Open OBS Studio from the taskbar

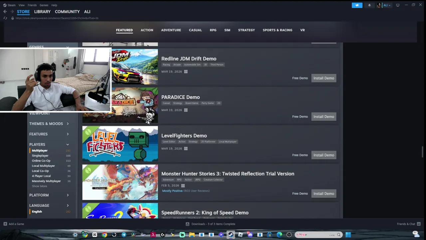coord(289,235)
